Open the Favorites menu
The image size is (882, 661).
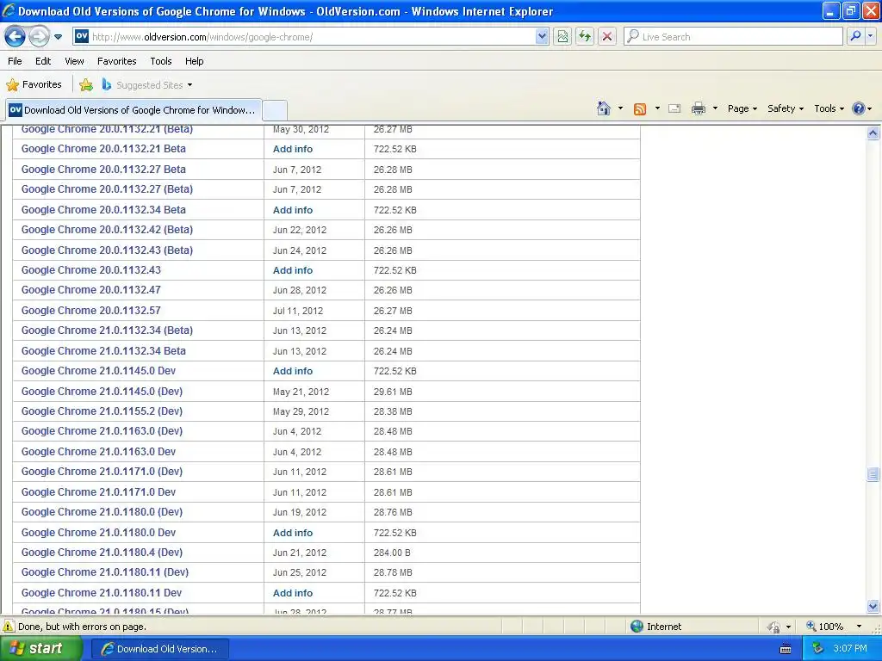point(116,61)
